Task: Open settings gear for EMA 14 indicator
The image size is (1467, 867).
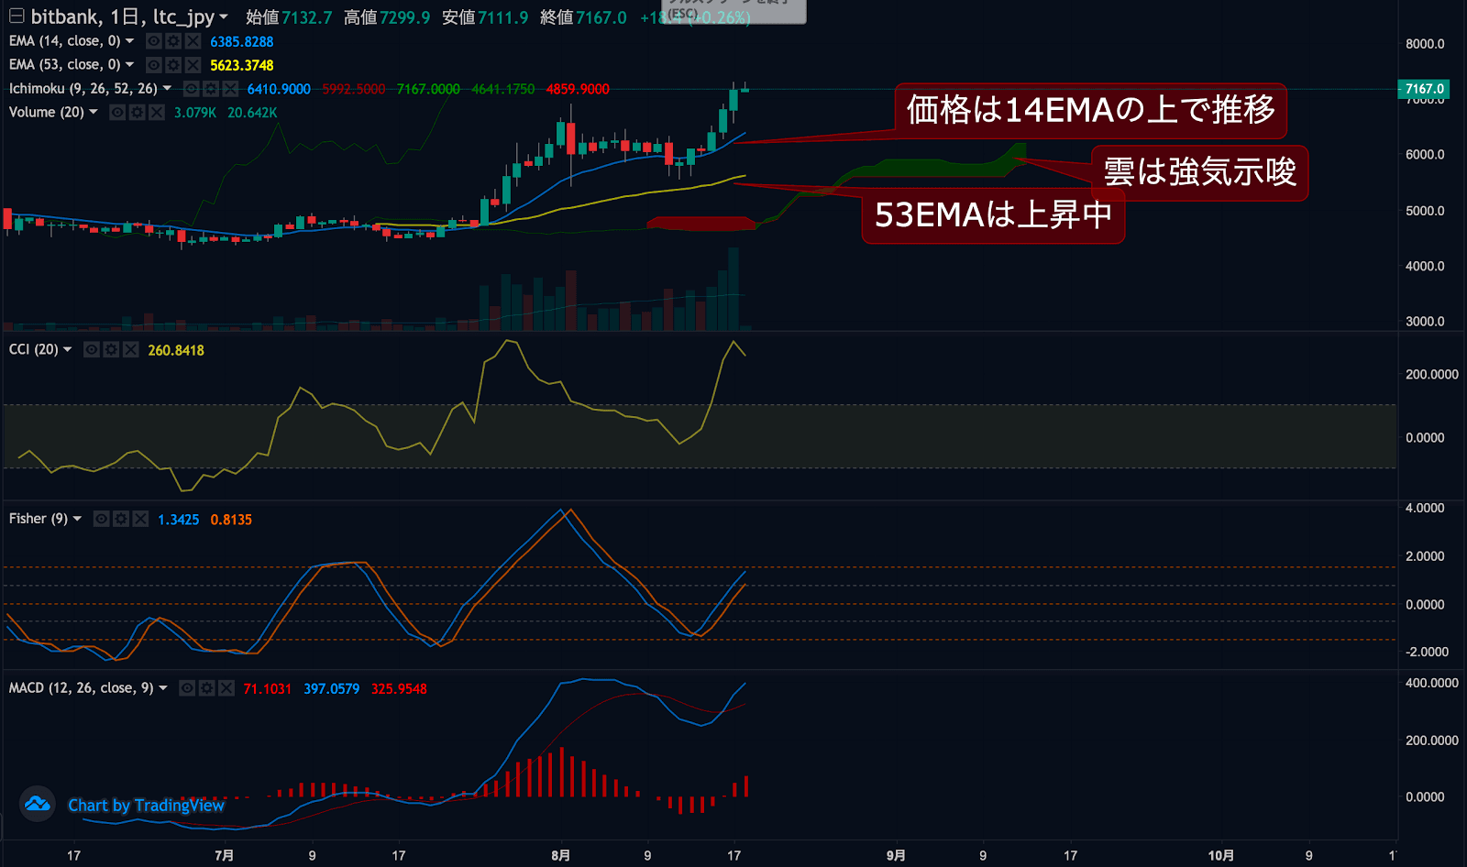Action: coord(173,41)
